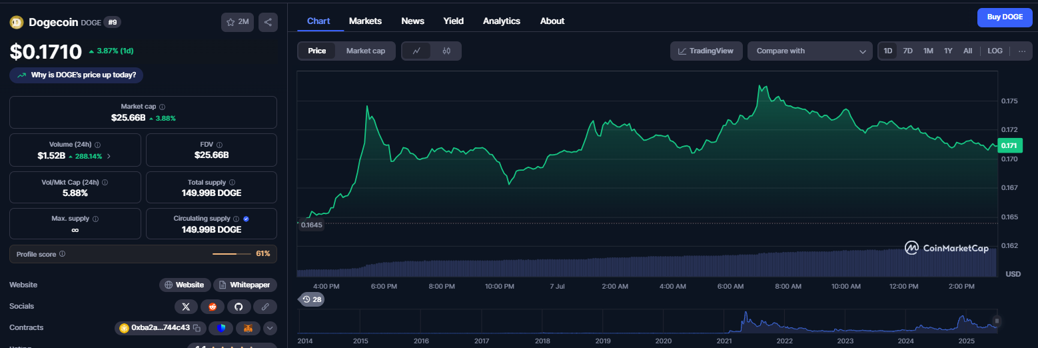Click the blue shield wallet icon
The image size is (1038, 348).
click(221, 328)
